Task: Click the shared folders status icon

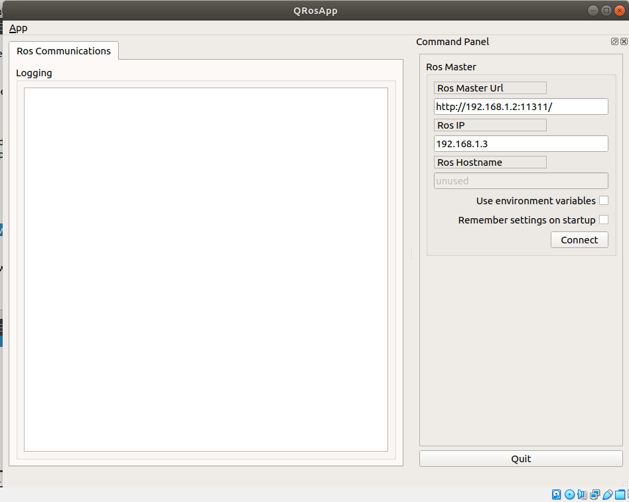Action: (619, 495)
